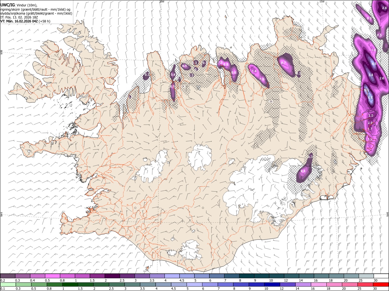The height and width of the screenshot is (291, 389).
Task: Click the "(+58 h)" forecast offset
Action: (x=44, y=21)
